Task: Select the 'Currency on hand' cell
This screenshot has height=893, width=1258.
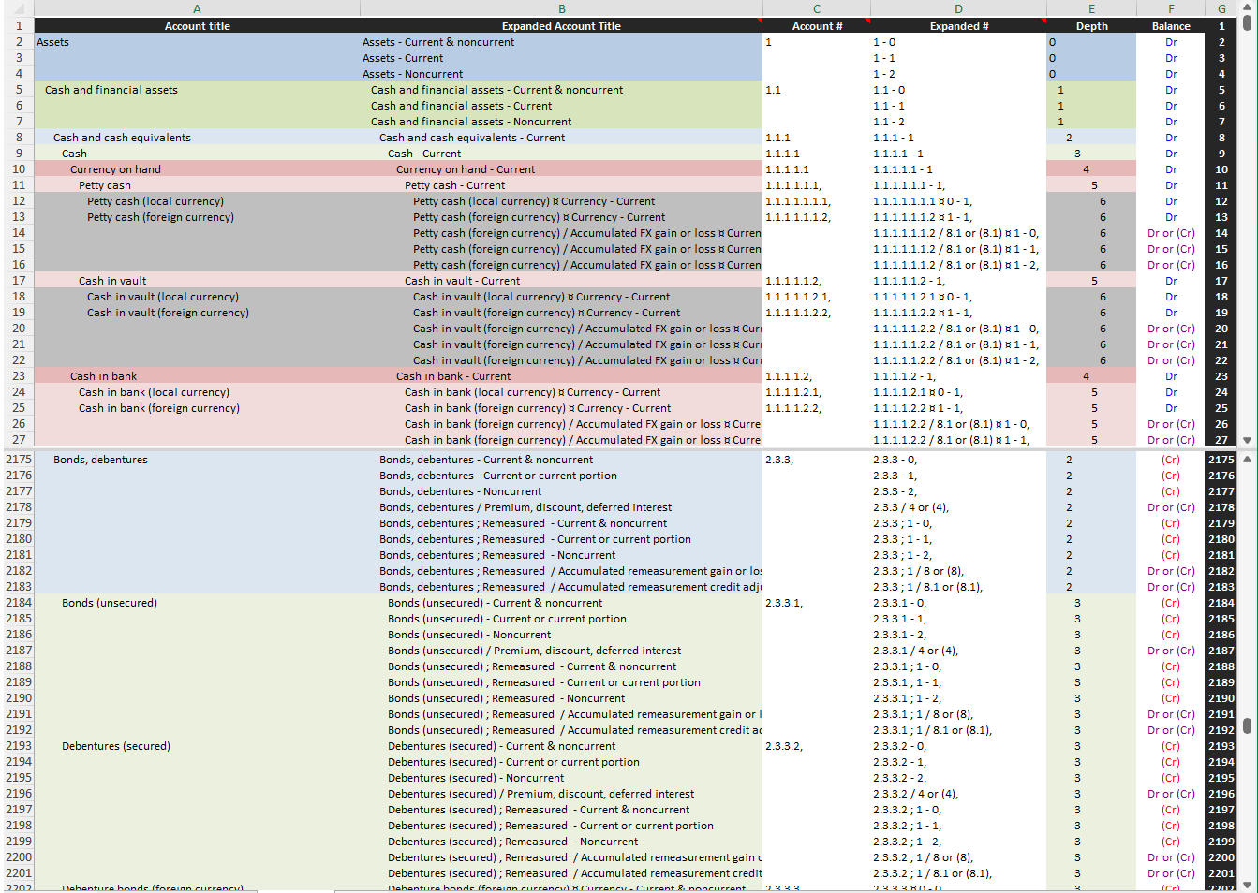Action: (115, 169)
